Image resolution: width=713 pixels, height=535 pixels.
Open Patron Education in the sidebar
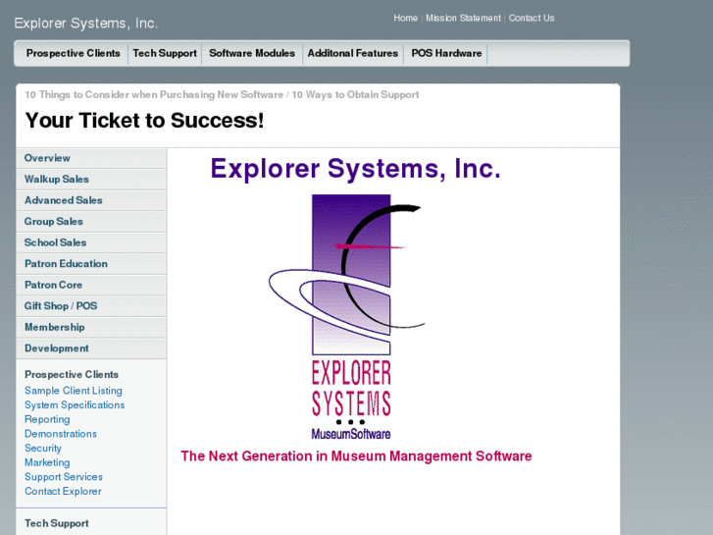tap(91, 264)
